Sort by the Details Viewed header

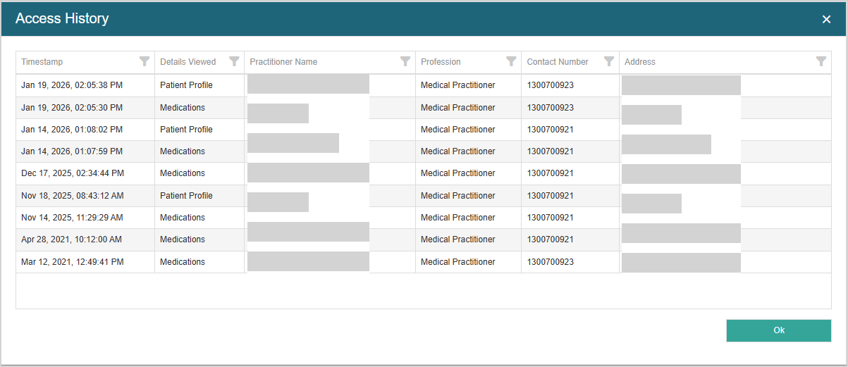[x=188, y=62]
